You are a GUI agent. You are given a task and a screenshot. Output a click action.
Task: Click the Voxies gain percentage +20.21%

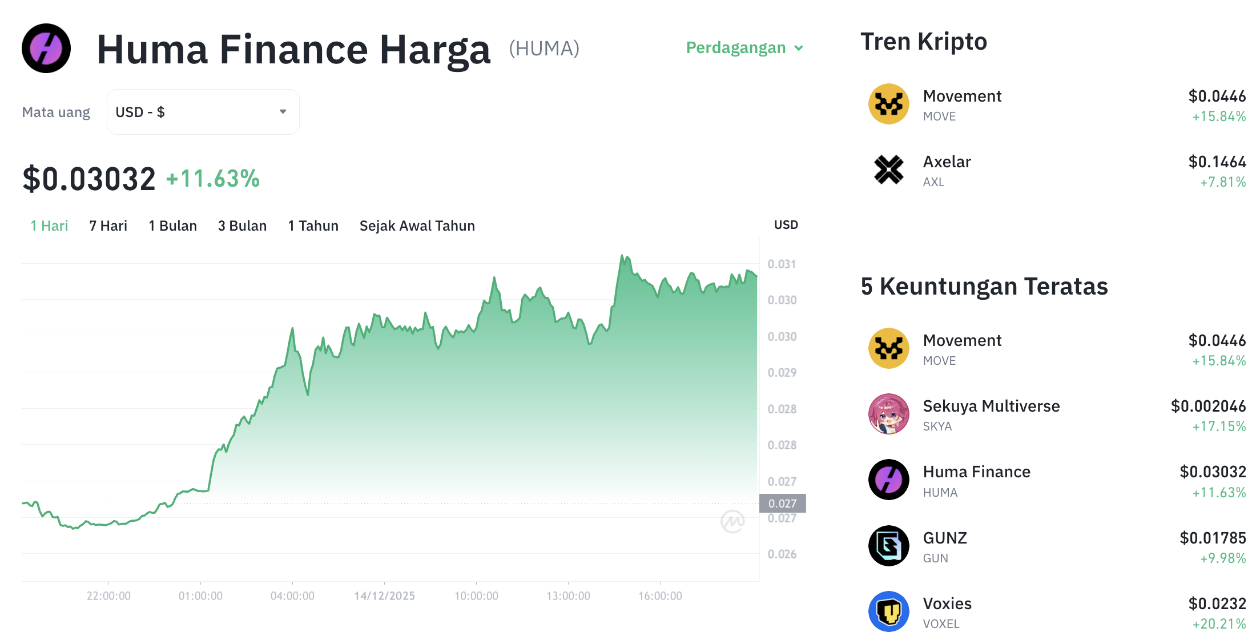(1219, 624)
